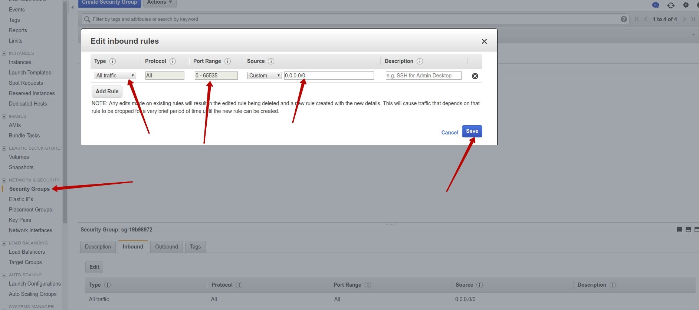Close the Edit inbound rules dialog
The height and width of the screenshot is (310, 699).
(x=484, y=41)
